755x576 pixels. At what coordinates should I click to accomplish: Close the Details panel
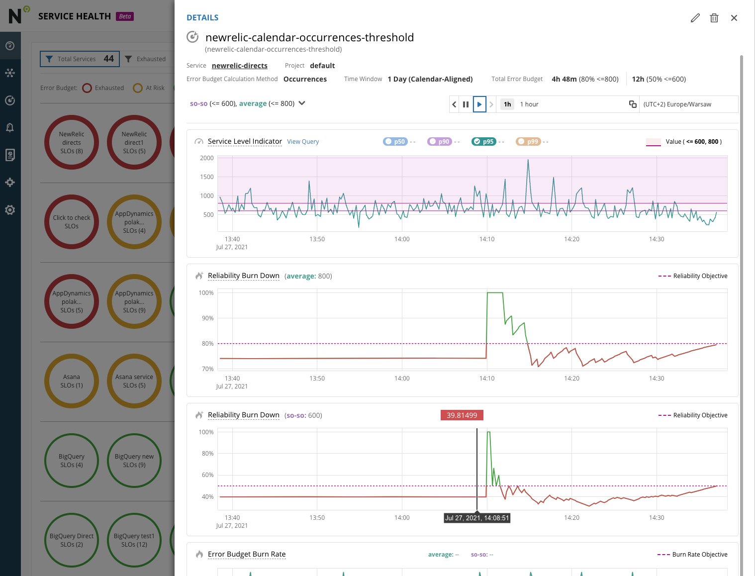(734, 18)
